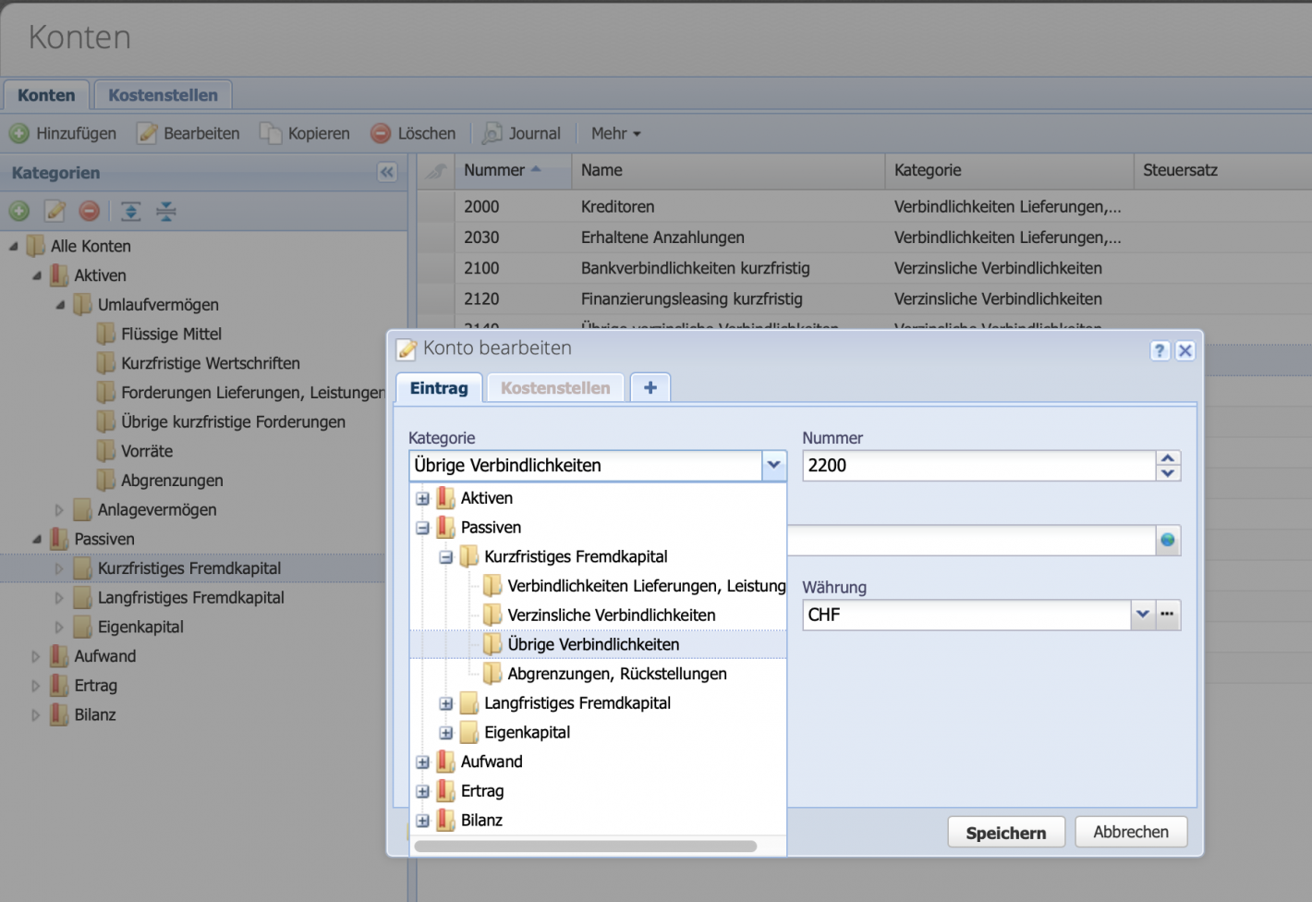Delete an account with the Löschen icon
1312x902 pixels.
tap(412, 132)
